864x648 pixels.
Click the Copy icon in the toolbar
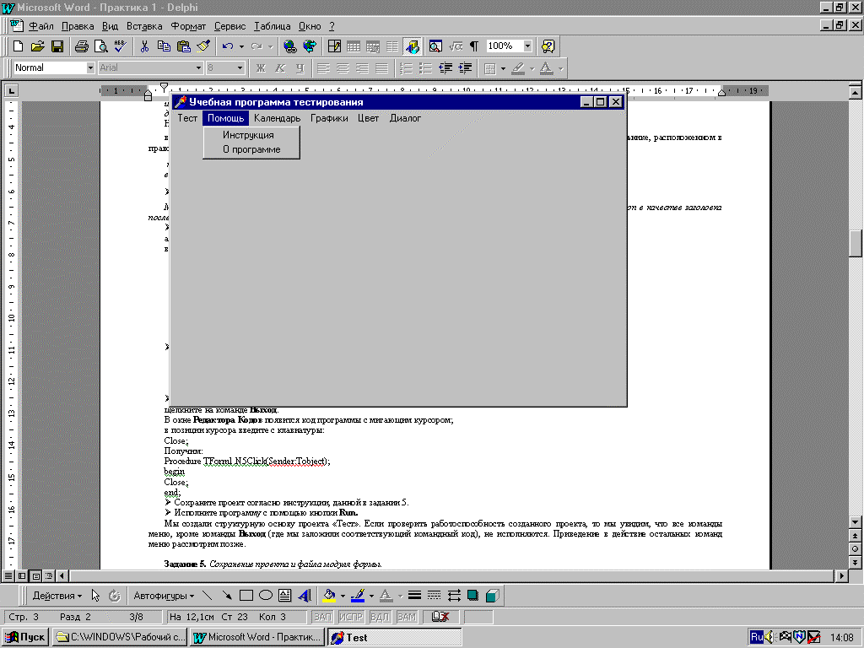click(164, 46)
